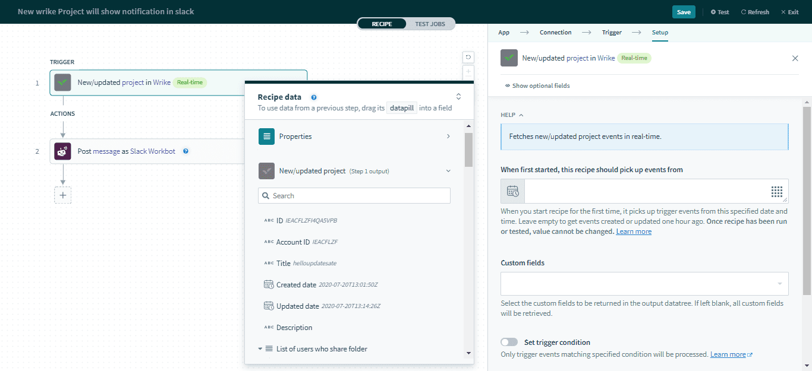Click the Search field in Recipe data
Image resolution: width=812 pixels, height=371 pixels.
point(354,196)
